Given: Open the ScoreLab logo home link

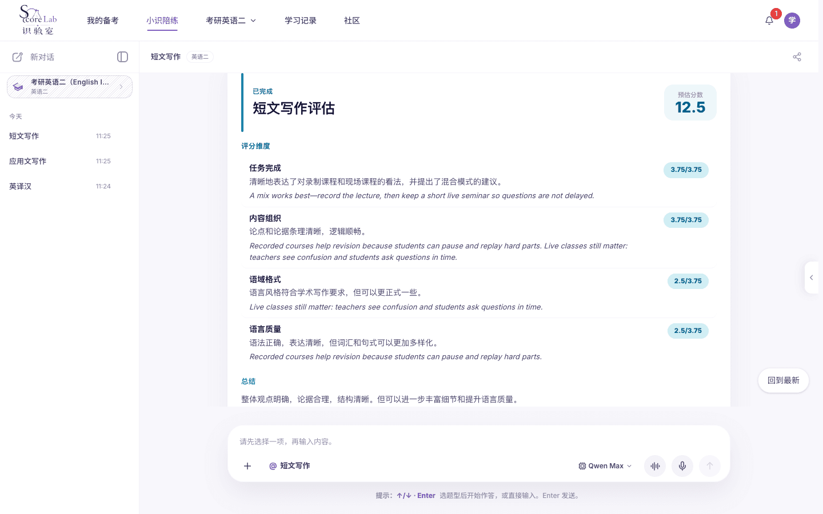Looking at the screenshot, I should (38, 20).
